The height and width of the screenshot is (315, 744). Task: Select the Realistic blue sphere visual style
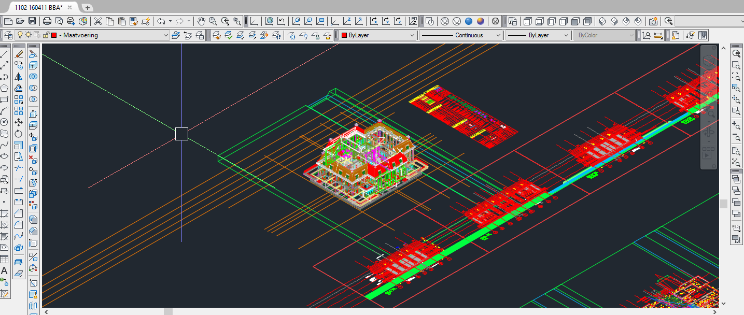(469, 21)
